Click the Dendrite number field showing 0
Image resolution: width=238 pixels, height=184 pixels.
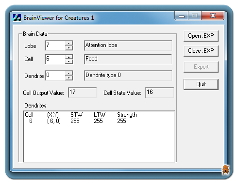point(55,76)
